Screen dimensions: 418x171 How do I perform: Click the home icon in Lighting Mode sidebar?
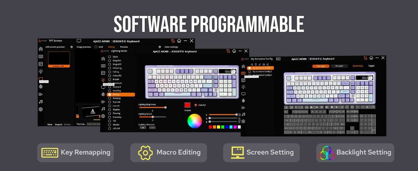[x=103, y=59]
